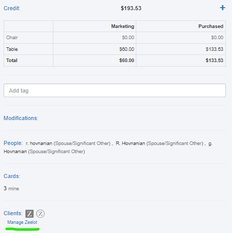This screenshot has height=233, width=234.
Task: Click the Manage Zeelot link
Action: tap(22, 222)
